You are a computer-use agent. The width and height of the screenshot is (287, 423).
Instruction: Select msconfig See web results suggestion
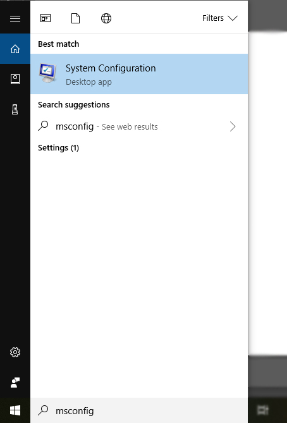[139, 126]
